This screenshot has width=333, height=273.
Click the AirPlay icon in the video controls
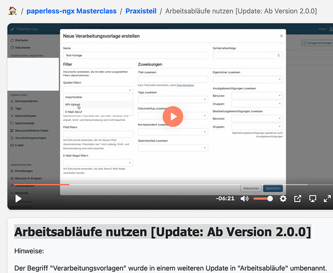click(x=312, y=199)
